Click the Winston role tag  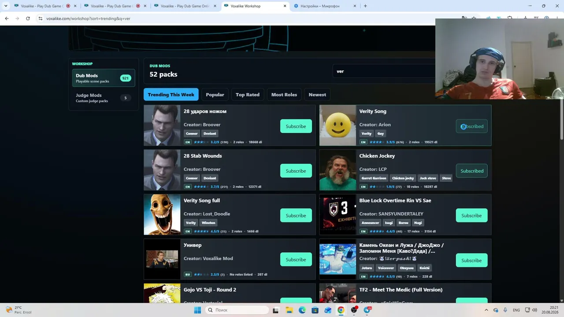(x=208, y=223)
